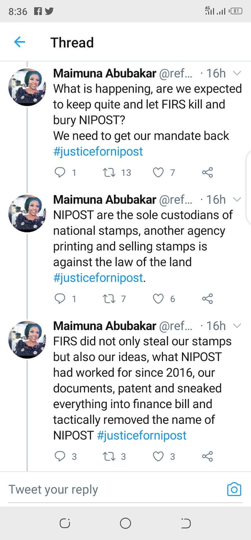Reply to the sole custodians tweet
The height and width of the screenshot is (540, 251).
60,299
